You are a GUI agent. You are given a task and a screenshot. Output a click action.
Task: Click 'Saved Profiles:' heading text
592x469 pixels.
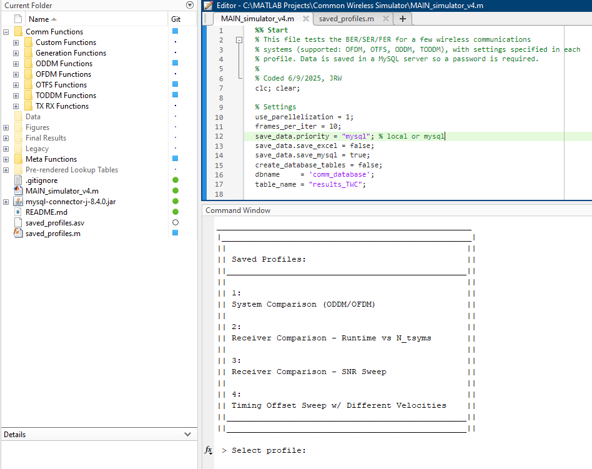pos(269,259)
